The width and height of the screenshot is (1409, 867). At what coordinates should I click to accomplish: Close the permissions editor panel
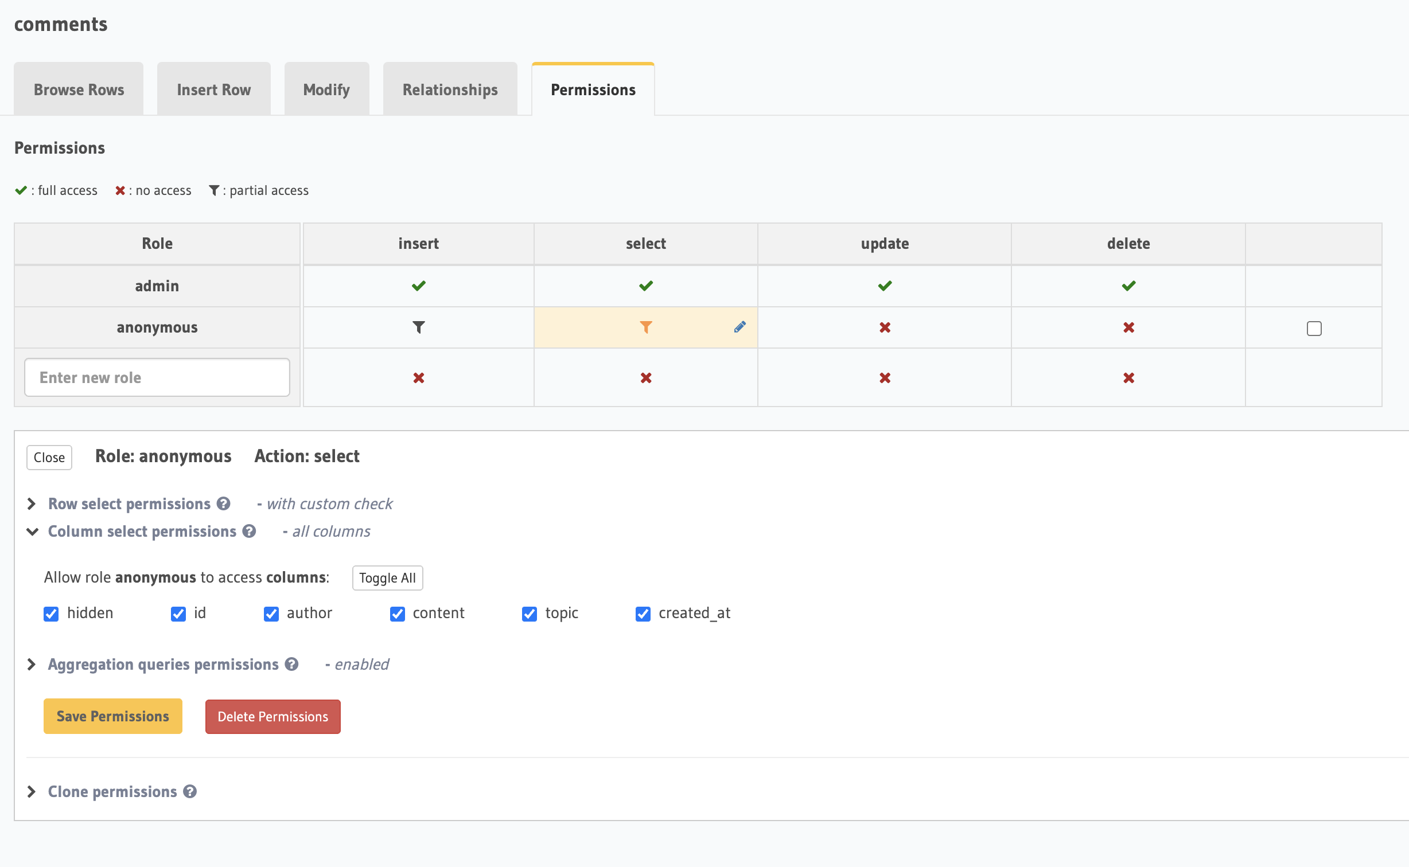(49, 458)
